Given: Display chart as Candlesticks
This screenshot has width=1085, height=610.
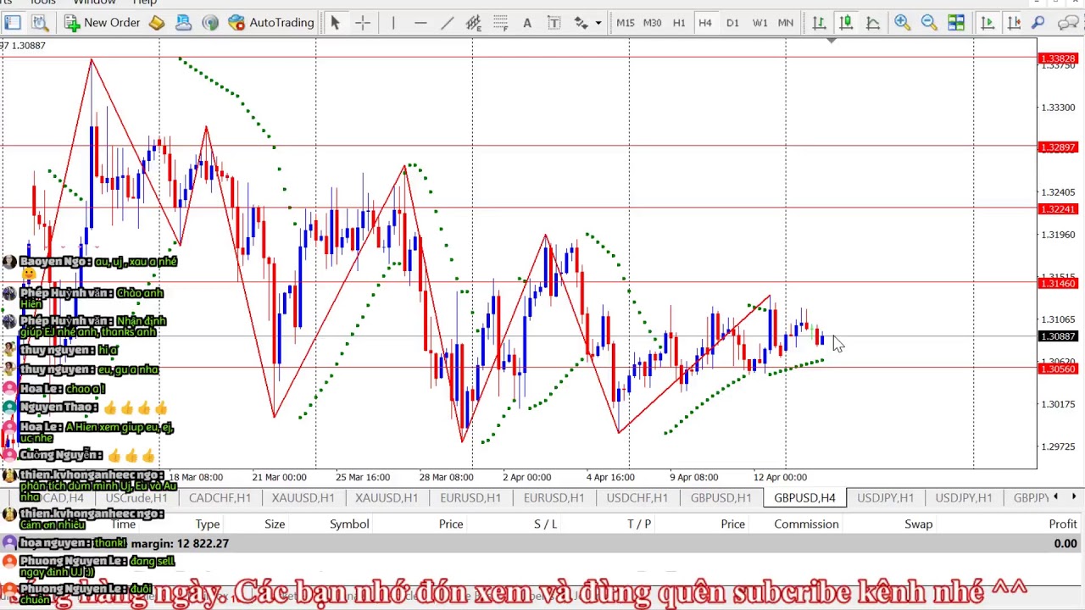Looking at the screenshot, I should (x=846, y=23).
